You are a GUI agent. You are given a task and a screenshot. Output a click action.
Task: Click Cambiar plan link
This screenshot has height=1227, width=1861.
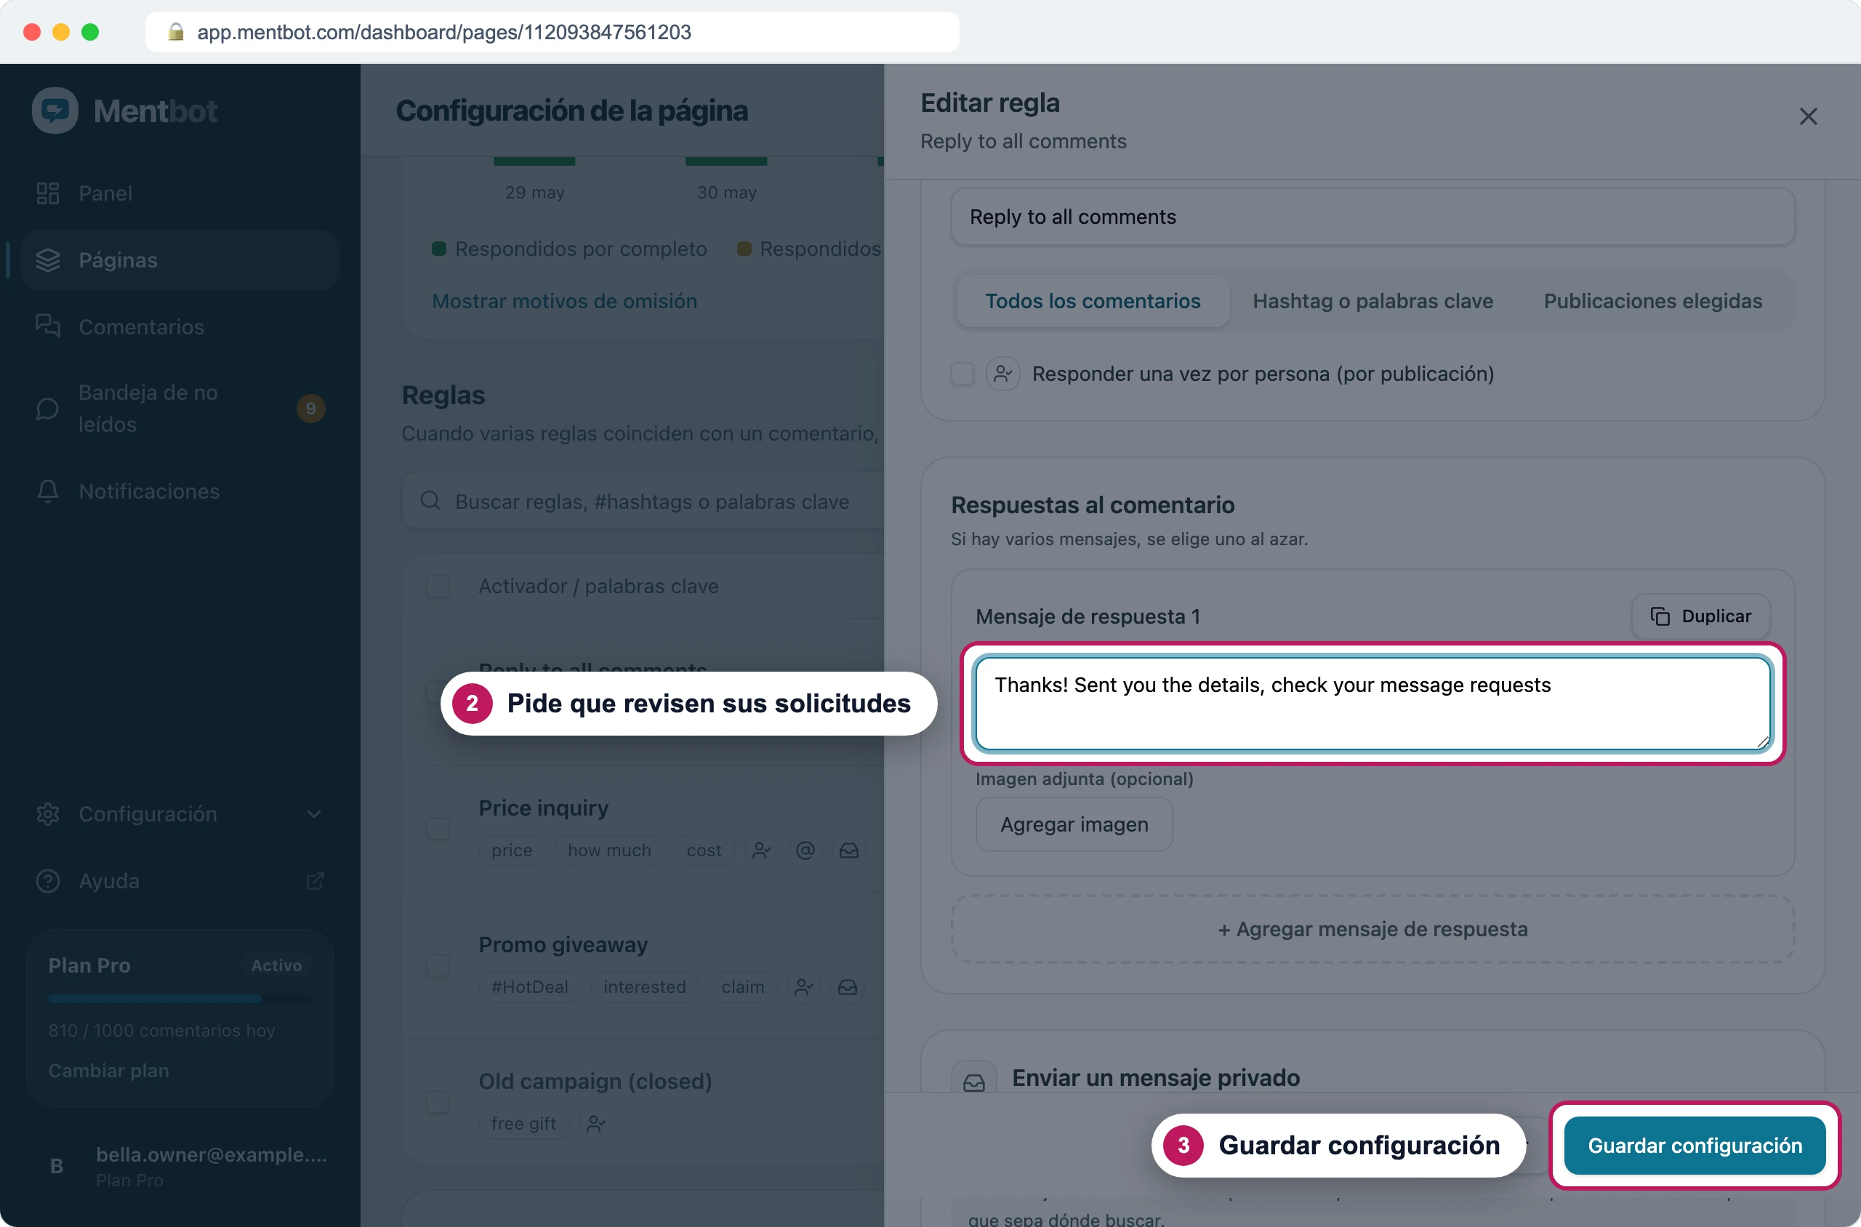tap(109, 1071)
